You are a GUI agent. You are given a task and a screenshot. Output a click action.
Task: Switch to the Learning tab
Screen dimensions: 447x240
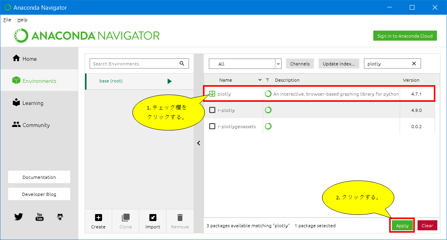[39, 103]
